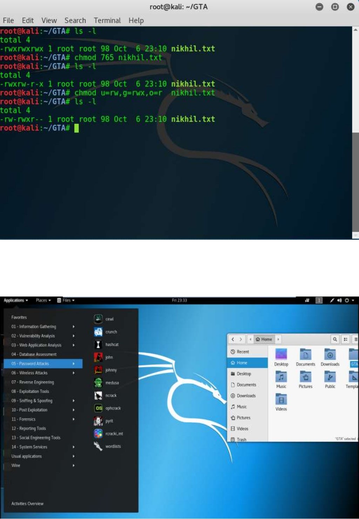Screen dimensions: 359x519
Task: Expand 09 - Sniffing & Spoofing submenu
Action: (43, 400)
